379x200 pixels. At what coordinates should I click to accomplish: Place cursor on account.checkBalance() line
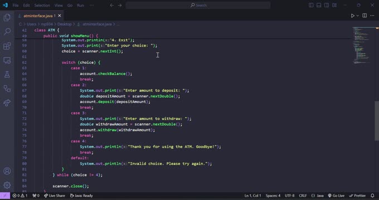point(106,74)
